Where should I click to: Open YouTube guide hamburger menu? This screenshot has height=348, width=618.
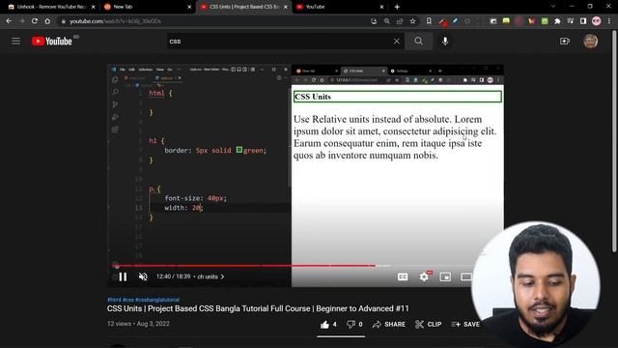[15, 41]
